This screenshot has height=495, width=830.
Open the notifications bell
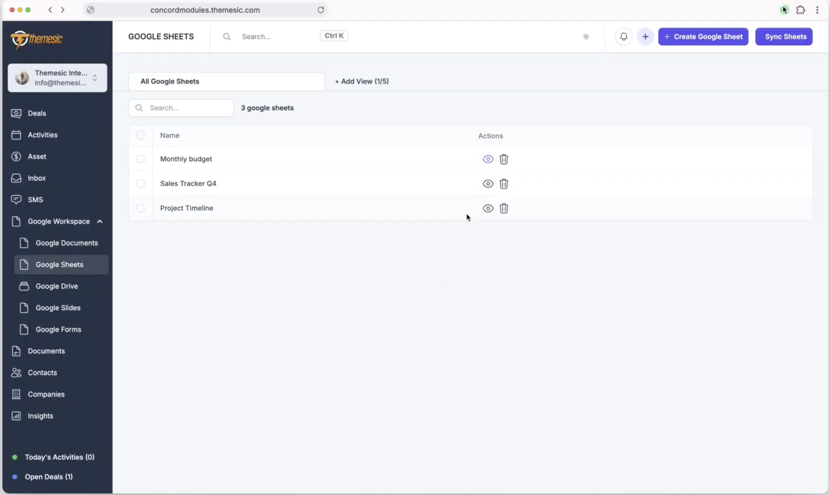click(623, 37)
